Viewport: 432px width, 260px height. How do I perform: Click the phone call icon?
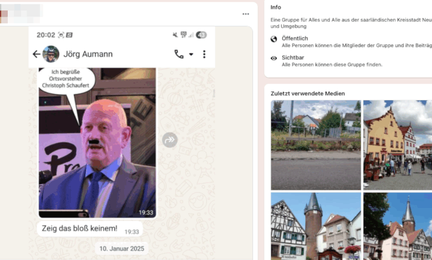[179, 54]
